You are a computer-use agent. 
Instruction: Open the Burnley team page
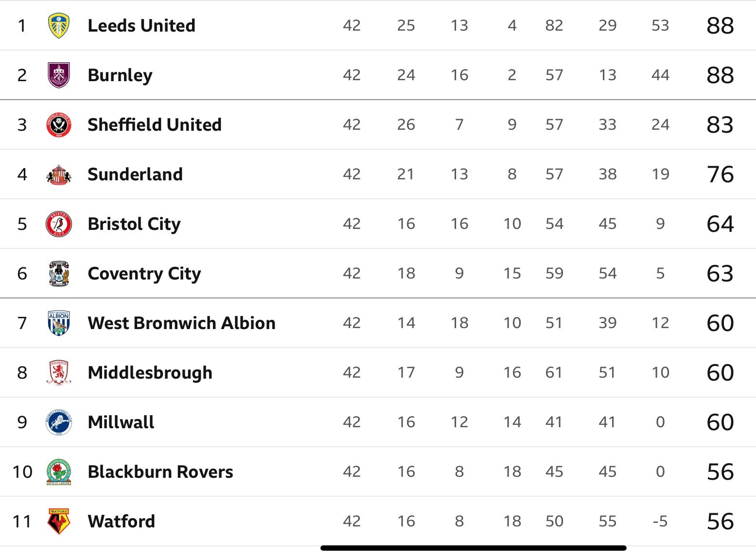120,75
